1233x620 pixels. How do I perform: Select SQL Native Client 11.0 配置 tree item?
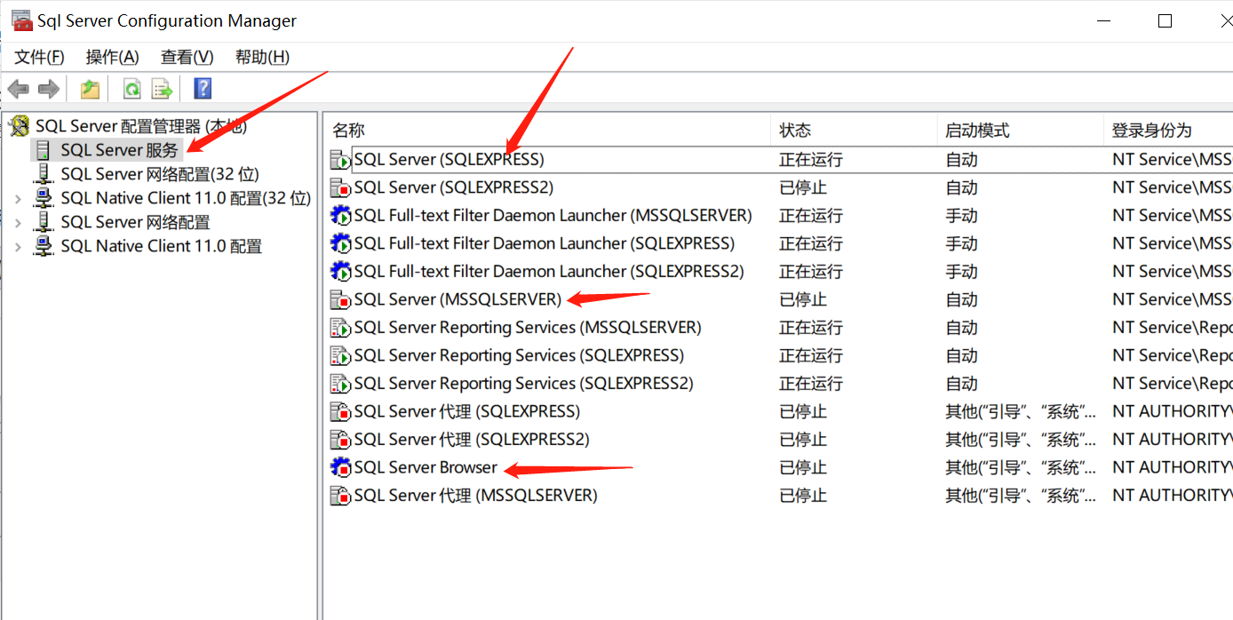coord(161,246)
